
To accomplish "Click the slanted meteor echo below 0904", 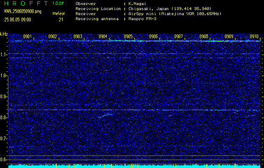I will coord(106,115).
